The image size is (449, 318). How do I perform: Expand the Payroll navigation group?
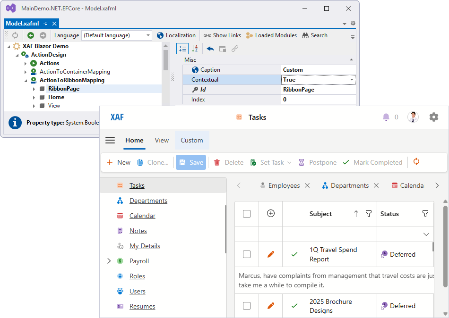(109, 261)
